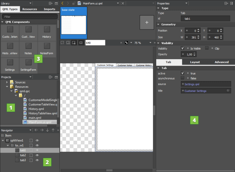Open History.qml in the project tree
Viewport: 235px width, 172px height.
tap(36, 109)
